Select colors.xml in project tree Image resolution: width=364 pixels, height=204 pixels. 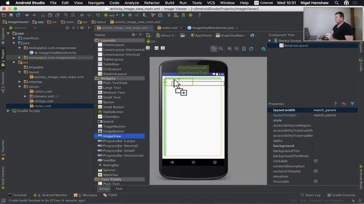coord(43,91)
